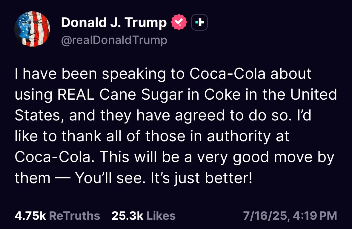Open the Donald J. Trump display name

click(x=114, y=23)
